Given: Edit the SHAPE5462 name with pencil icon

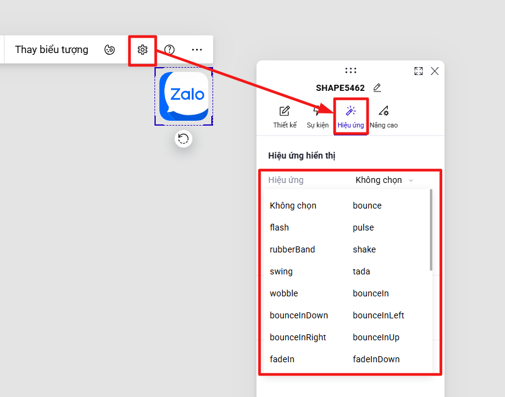Looking at the screenshot, I should (x=377, y=87).
